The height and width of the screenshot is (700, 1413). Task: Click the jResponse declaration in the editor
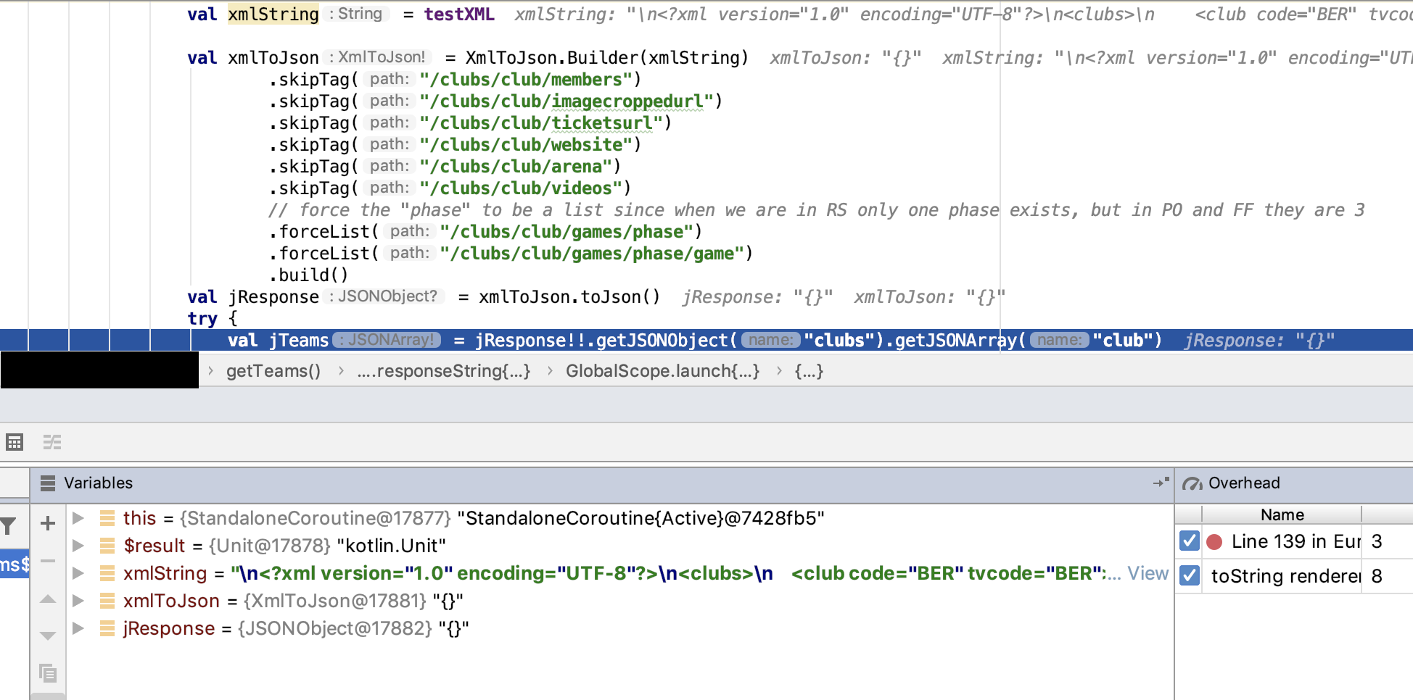point(273,296)
